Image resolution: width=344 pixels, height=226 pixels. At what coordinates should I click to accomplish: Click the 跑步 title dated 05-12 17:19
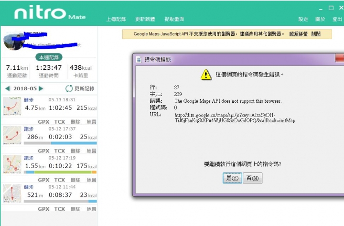pyautogui.click(x=29, y=158)
